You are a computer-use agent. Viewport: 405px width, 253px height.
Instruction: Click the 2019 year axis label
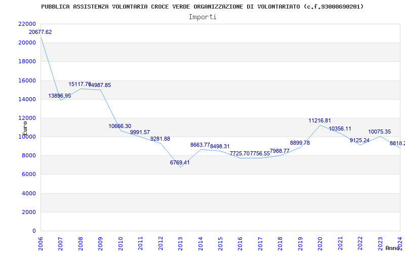(300, 243)
